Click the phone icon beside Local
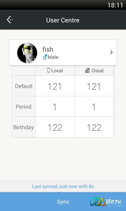The width and height of the screenshot is (126, 211). [49, 70]
